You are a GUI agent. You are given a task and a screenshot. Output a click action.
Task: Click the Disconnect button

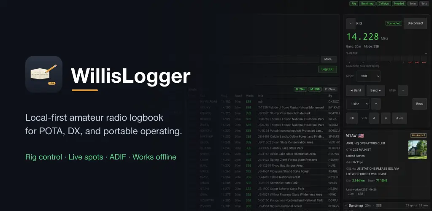(x=415, y=23)
